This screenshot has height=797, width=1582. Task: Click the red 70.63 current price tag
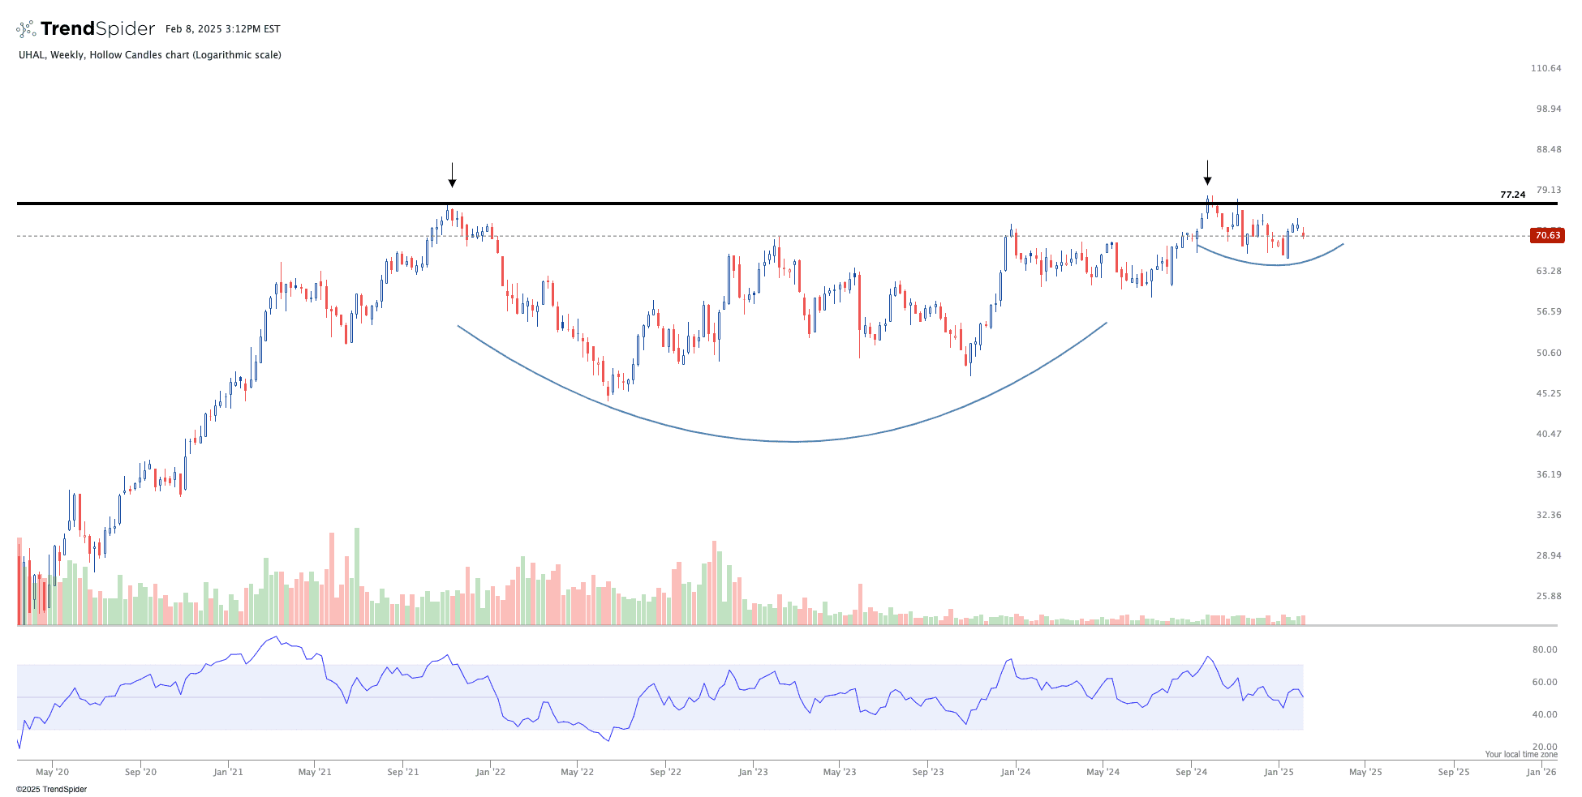pyautogui.click(x=1546, y=236)
